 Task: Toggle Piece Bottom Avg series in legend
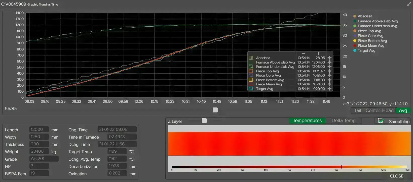click(x=370, y=41)
